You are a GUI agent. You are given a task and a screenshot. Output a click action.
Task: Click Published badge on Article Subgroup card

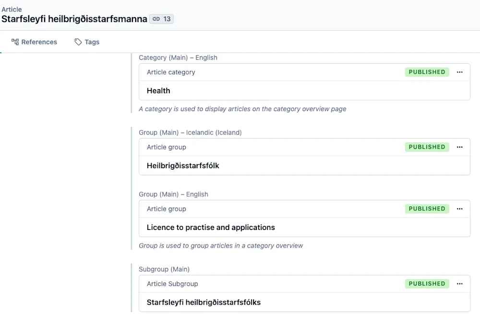427,284
